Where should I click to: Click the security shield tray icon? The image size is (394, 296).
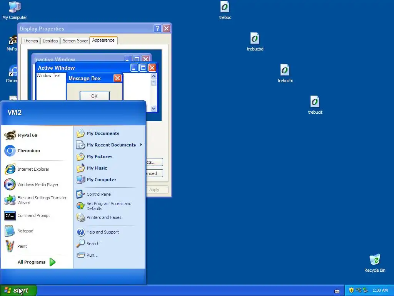pyautogui.click(x=351, y=290)
